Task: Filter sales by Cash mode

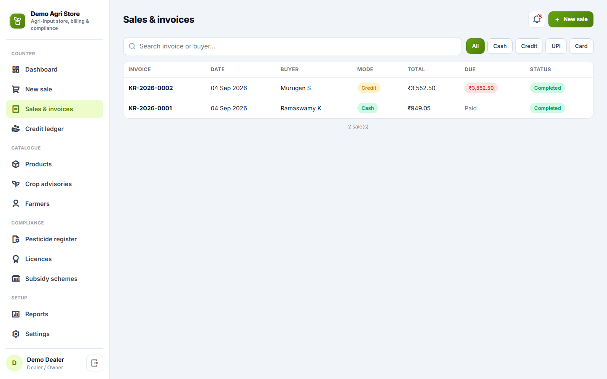Action: [500, 46]
